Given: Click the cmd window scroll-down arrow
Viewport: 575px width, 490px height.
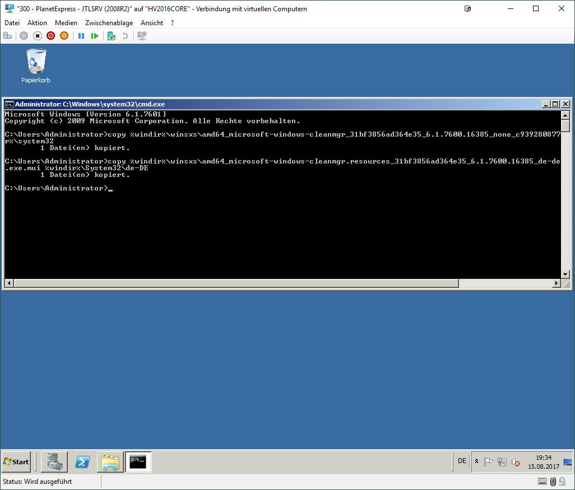Looking at the screenshot, I should coord(565,274).
